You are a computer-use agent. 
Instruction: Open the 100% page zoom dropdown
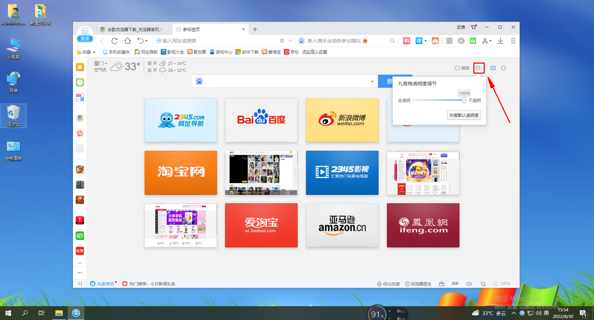504,284
